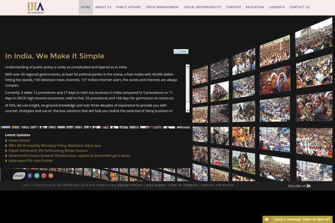335x223 pixels.
Task: Open the Content menu item
Action: tap(233, 7)
